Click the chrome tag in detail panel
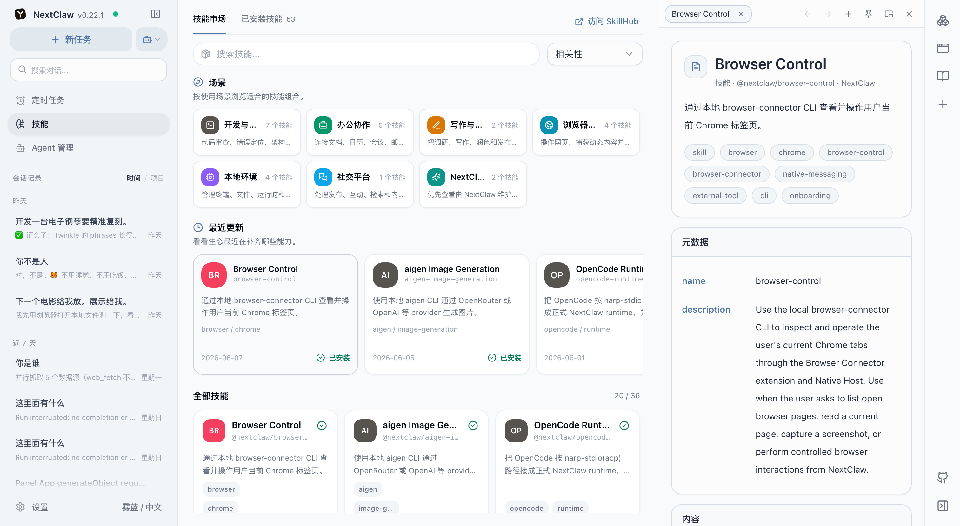This screenshot has width=960, height=526. (x=791, y=152)
